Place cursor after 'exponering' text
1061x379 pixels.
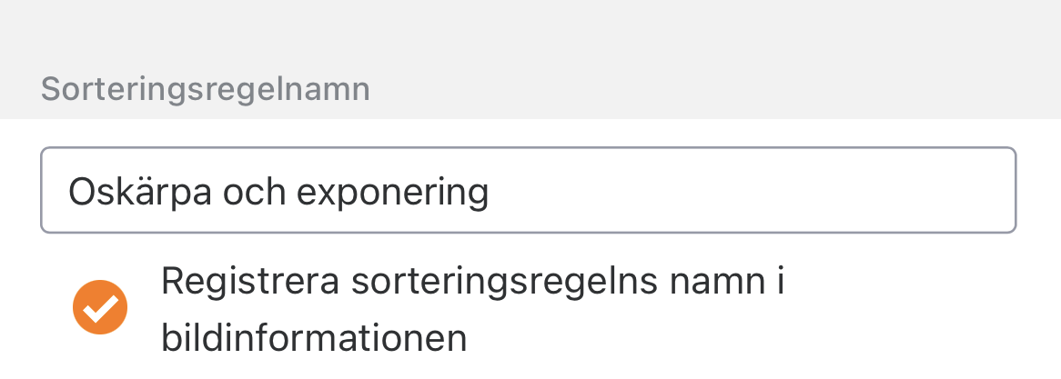(491, 192)
